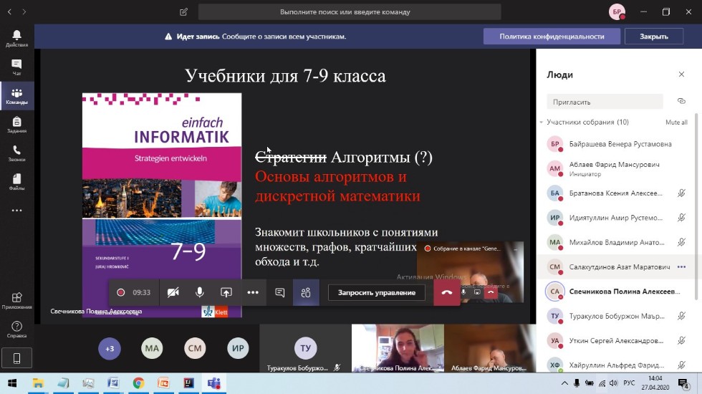Toggle the camera in call toolbar
The width and height of the screenshot is (702, 394).
coord(173,292)
